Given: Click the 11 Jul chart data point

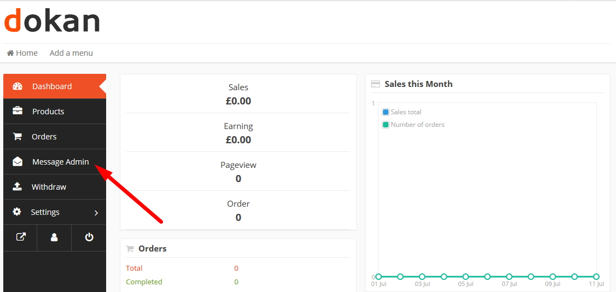Looking at the screenshot, I should click(x=596, y=277).
